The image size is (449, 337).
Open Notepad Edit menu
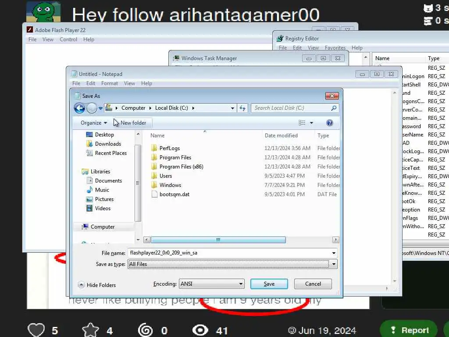[x=90, y=83]
